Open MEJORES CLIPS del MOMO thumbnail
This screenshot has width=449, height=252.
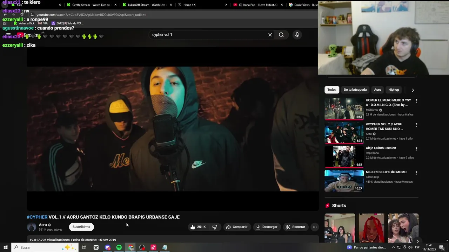(344, 181)
